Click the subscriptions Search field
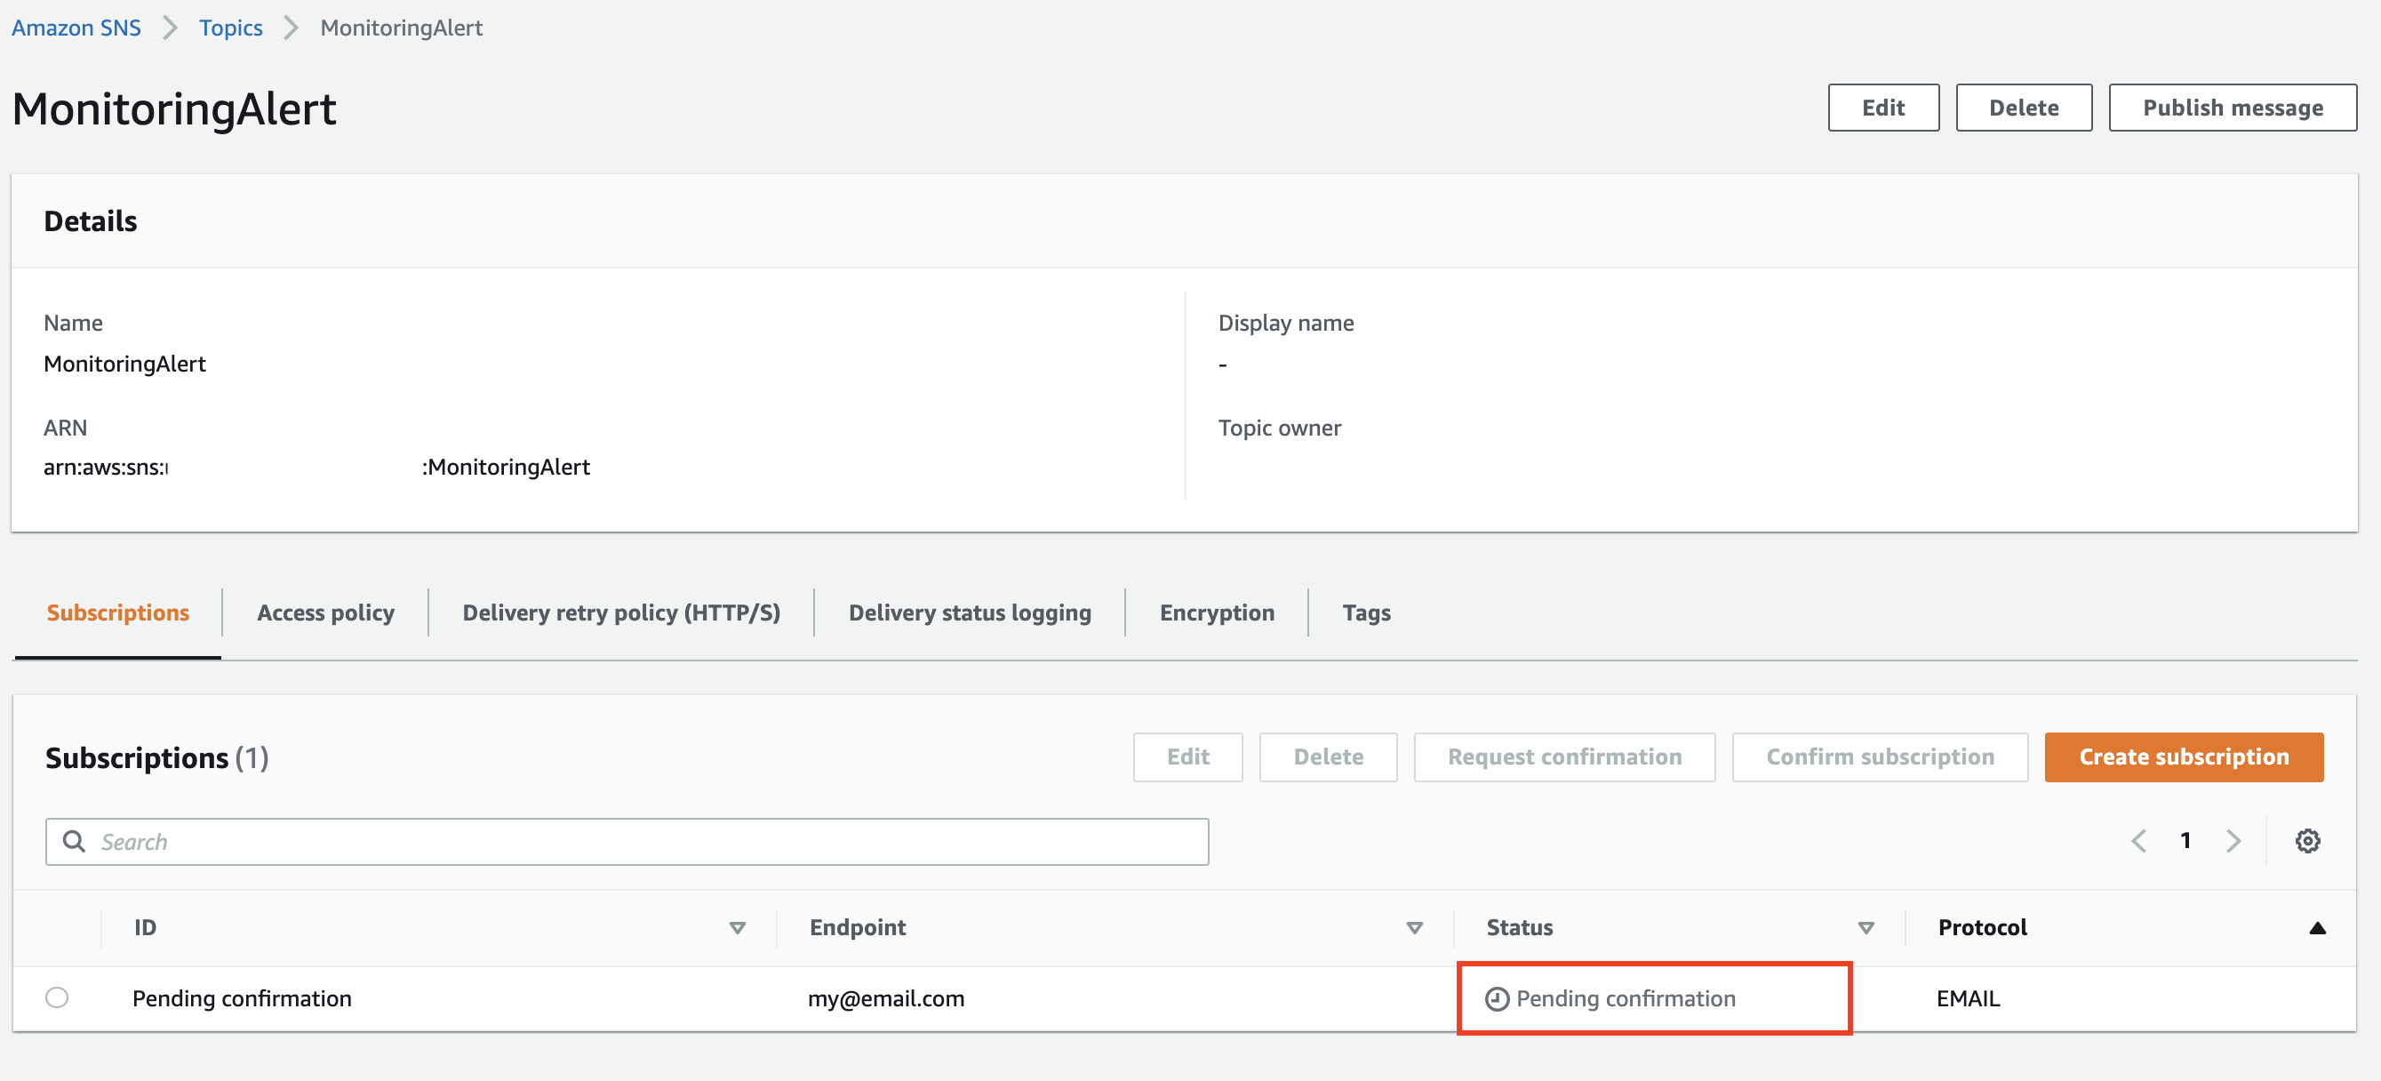 pos(647,841)
